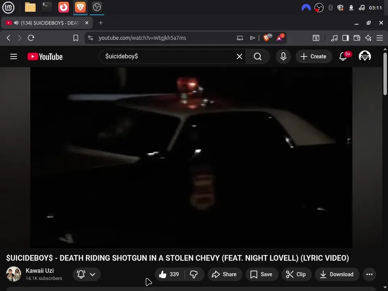This screenshot has height=291, width=388.
Task: Bookmark this page
Action: [x=76, y=38]
